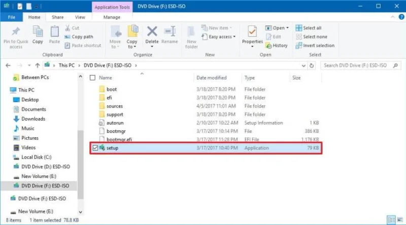Expand address bar history dropdown

[x=303, y=66]
